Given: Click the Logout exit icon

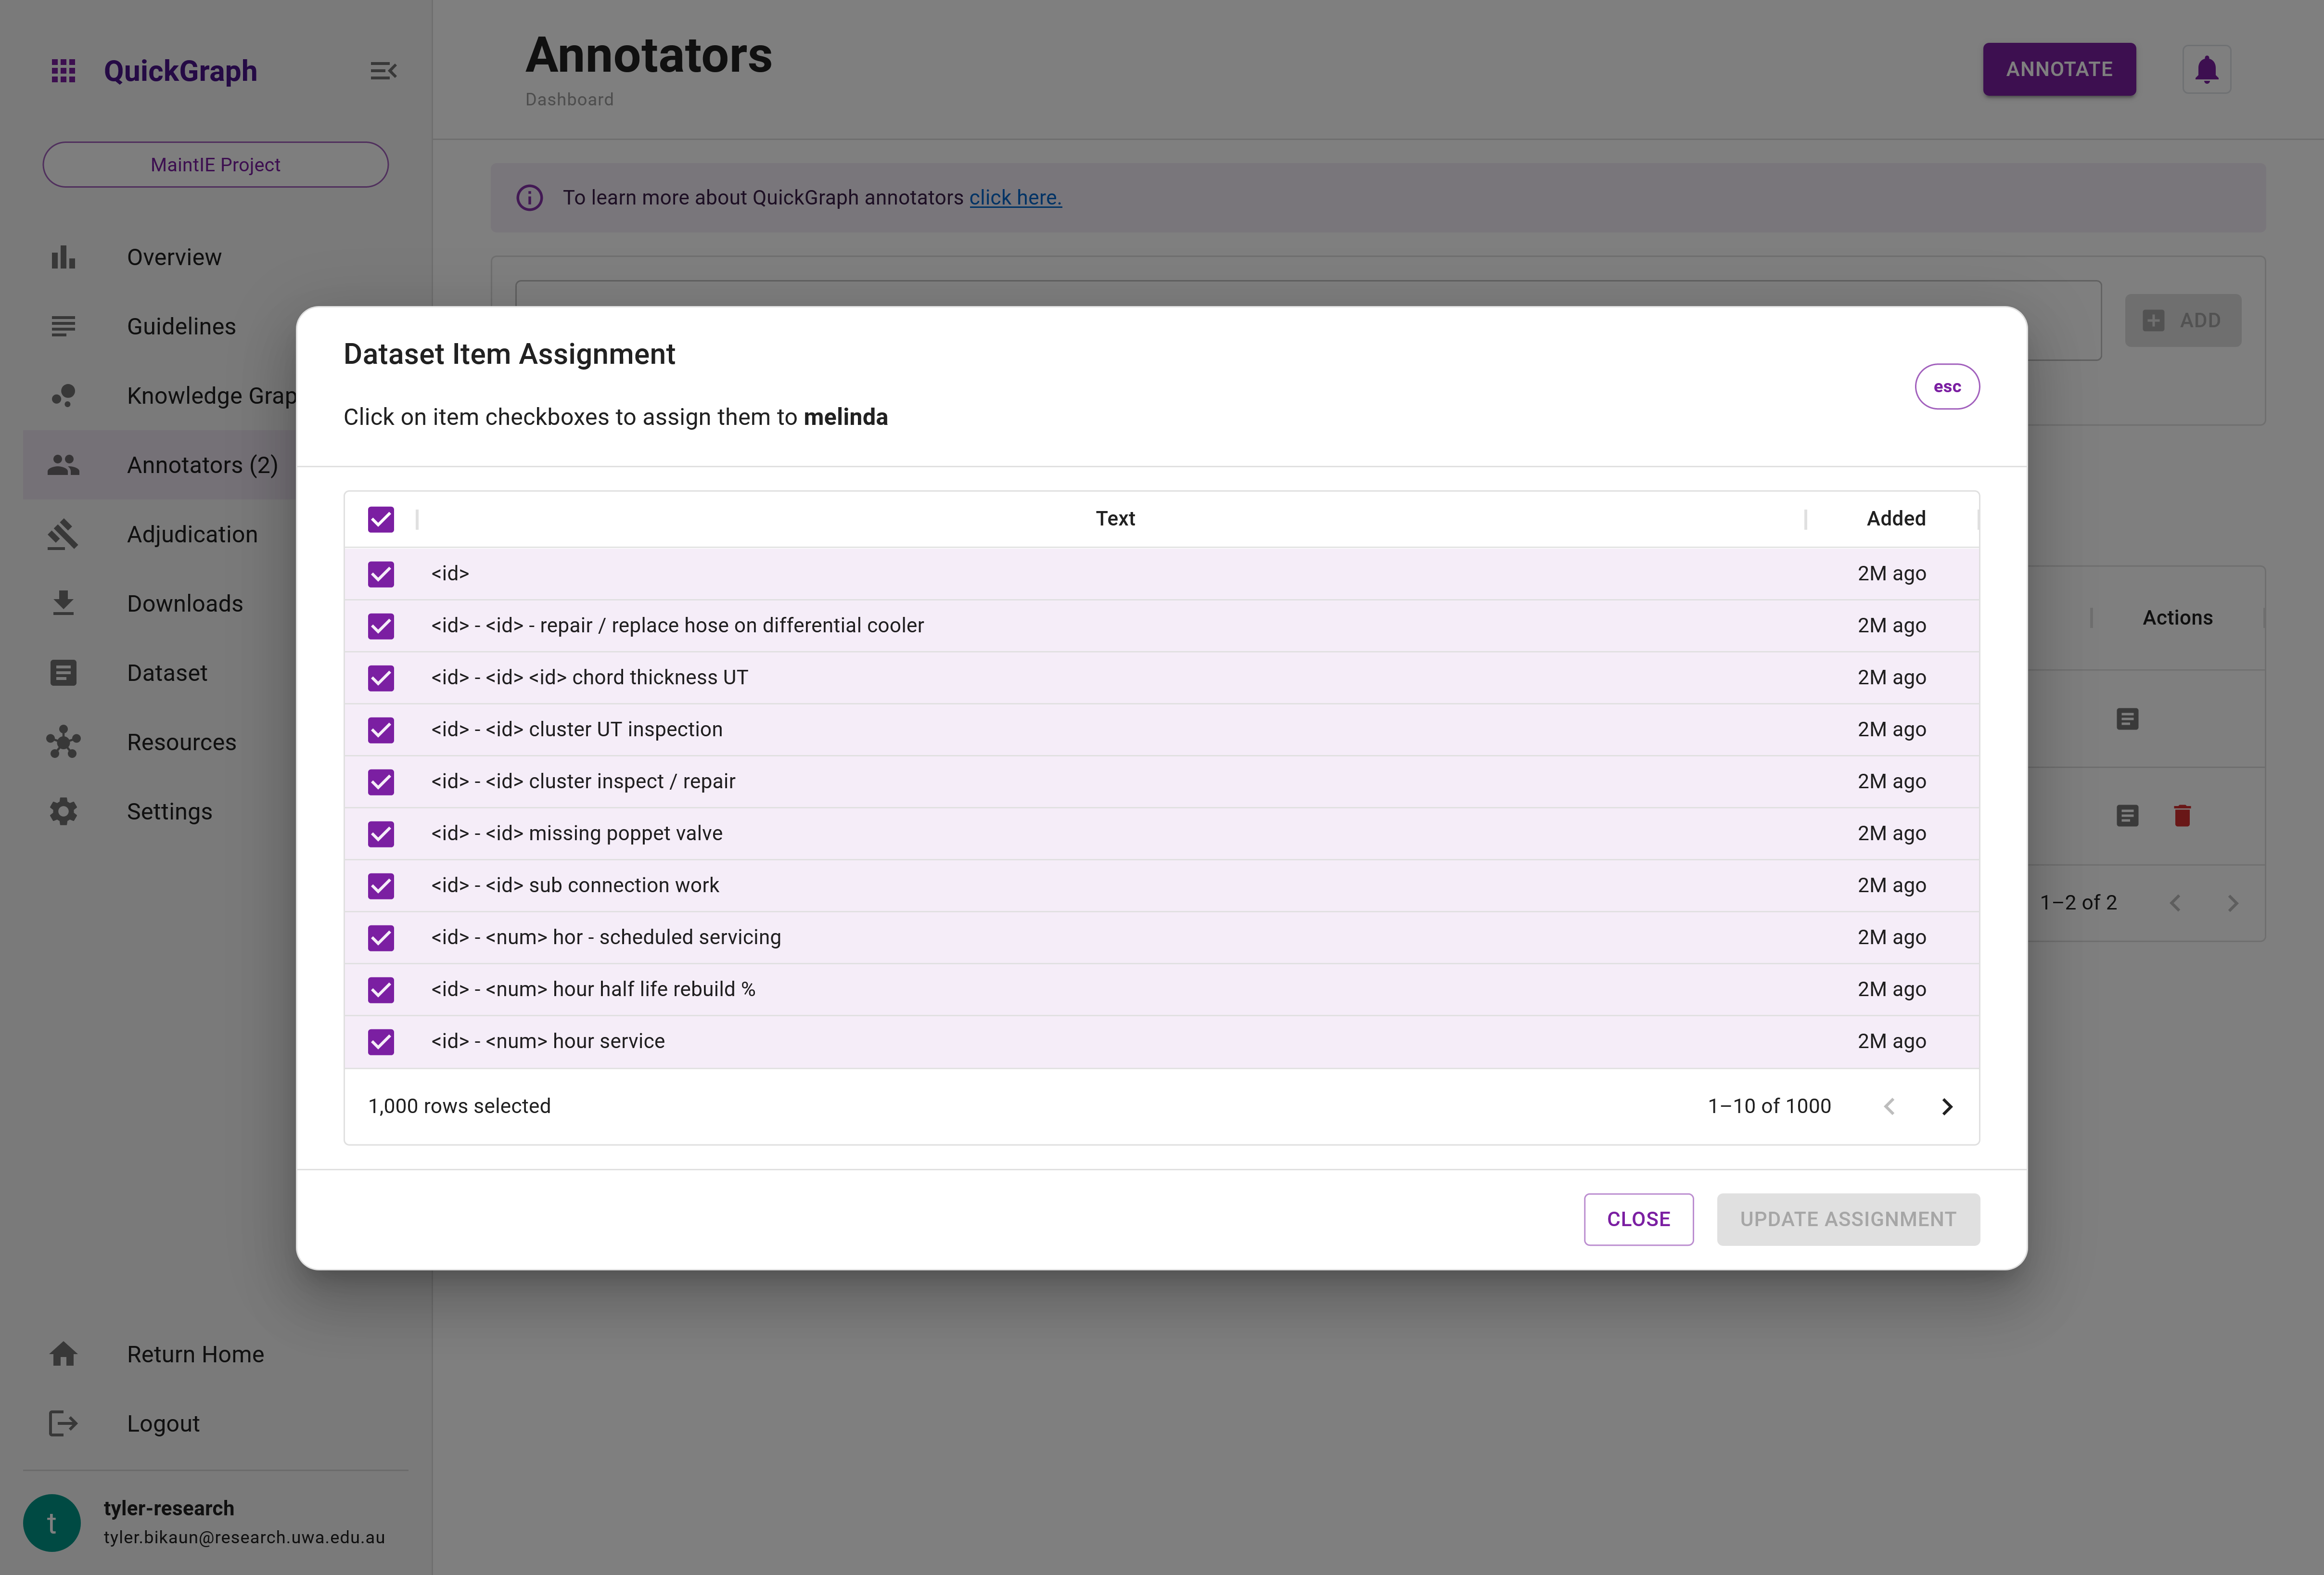Looking at the screenshot, I should pyautogui.click(x=63, y=1423).
